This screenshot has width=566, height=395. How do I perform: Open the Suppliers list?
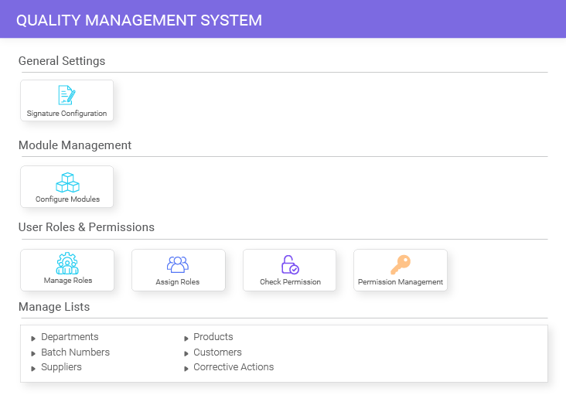(x=61, y=367)
